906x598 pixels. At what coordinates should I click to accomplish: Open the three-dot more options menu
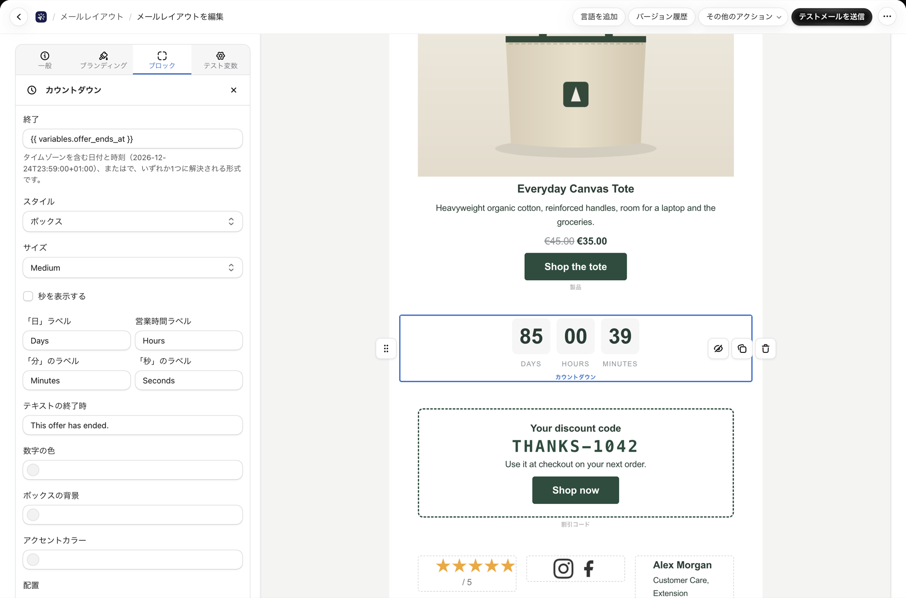click(x=887, y=17)
